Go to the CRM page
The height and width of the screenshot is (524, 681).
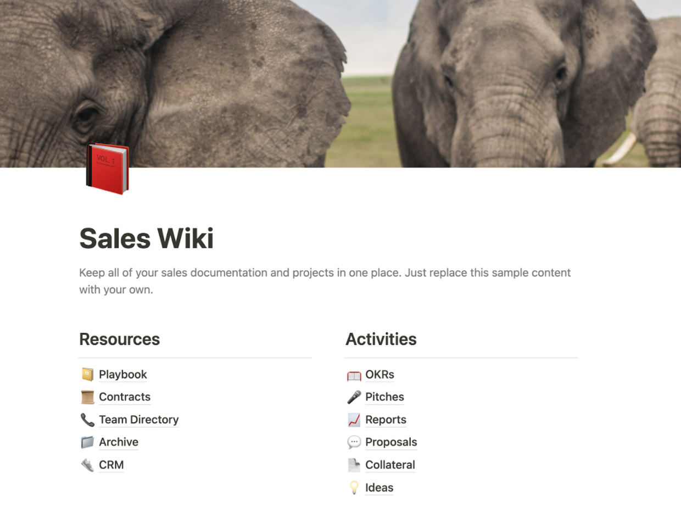(111, 465)
